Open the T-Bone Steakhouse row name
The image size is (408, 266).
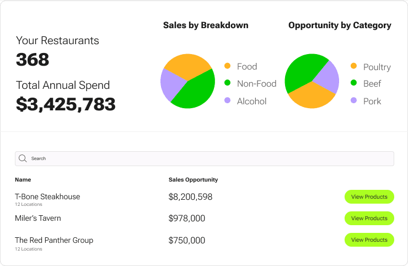tap(47, 196)
